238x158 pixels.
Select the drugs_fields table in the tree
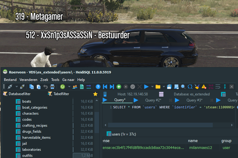(32, 132)
